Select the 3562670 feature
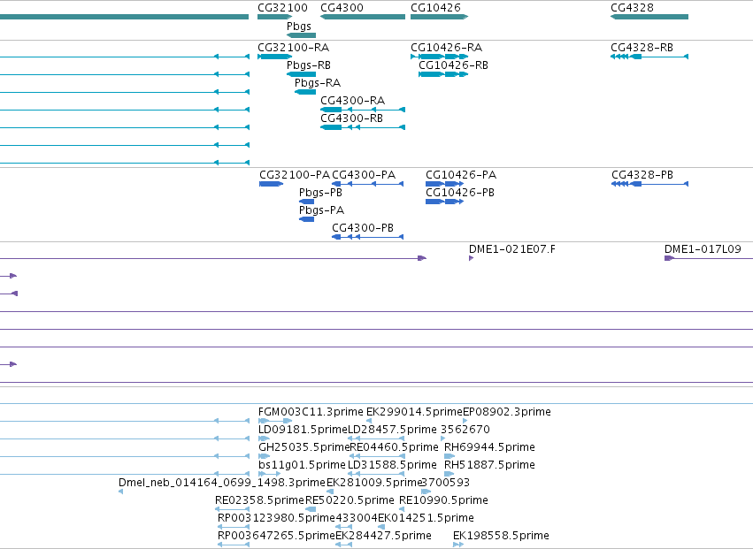This screenshot has width=753, height=549. pyautogui.click(x=442, y=438)
